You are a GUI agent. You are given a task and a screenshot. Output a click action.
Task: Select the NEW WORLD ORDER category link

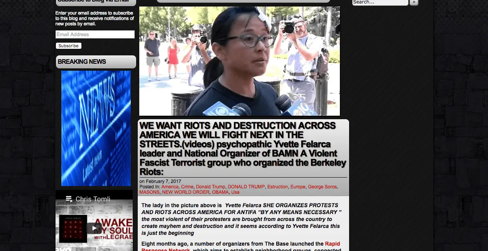186,192
